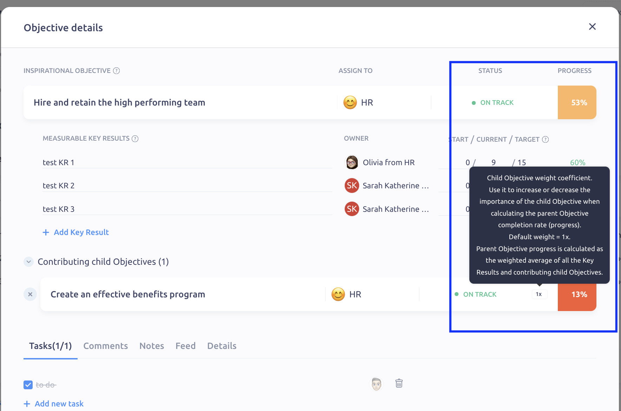Image resolution: width=621 pixels, height=411 pixels.
Task: Open the 1x weight coefficient selector
Action: tap(539, 294)
